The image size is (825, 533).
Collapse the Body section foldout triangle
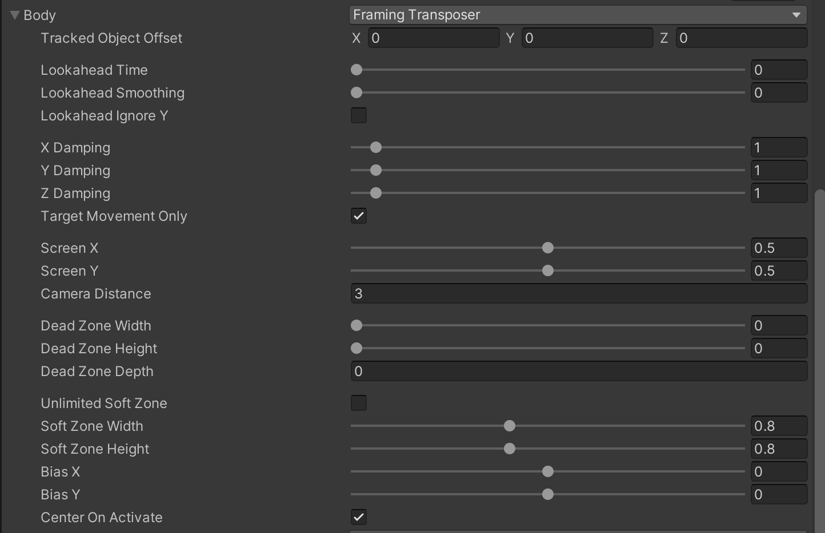click(x=15, y=15)
